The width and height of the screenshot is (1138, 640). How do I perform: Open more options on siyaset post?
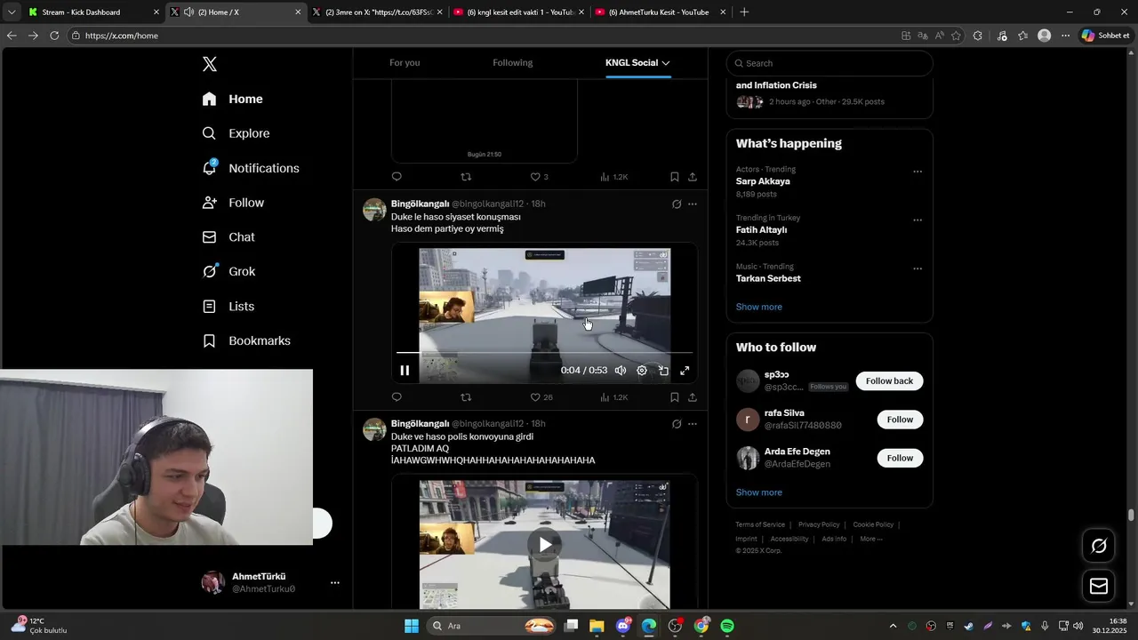693,204
